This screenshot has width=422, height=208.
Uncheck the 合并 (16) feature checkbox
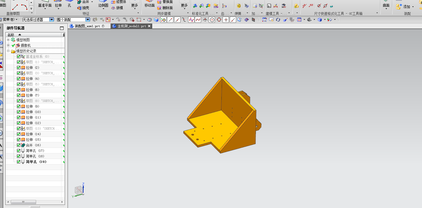tap(19, 145)
